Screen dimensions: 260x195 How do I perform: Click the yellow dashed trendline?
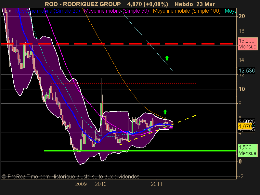[158, 130]
